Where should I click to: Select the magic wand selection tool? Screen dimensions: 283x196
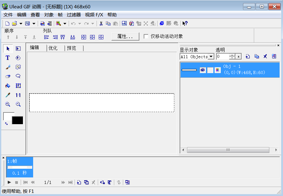coord(18,67)
